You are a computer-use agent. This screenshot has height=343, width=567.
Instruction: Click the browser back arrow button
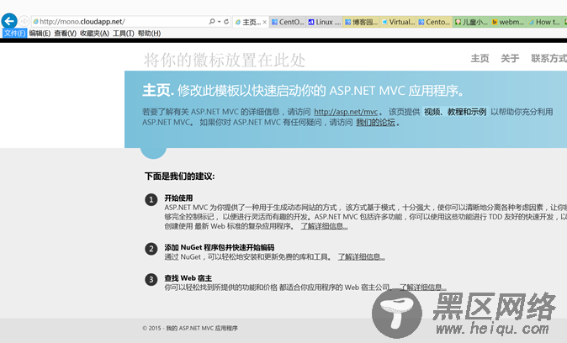coord(9,21)
